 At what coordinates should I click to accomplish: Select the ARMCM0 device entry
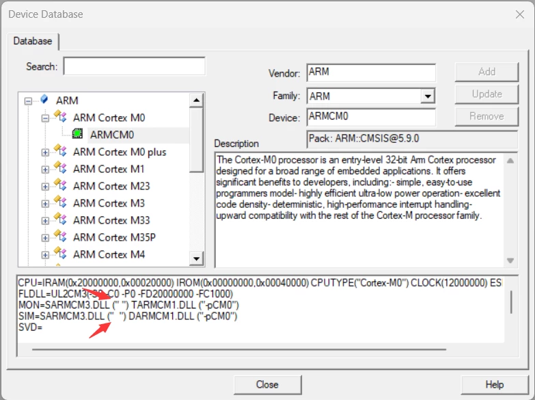[112, 135]
